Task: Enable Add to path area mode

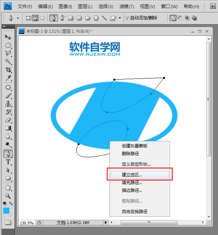Action: (x=173, y=18)
